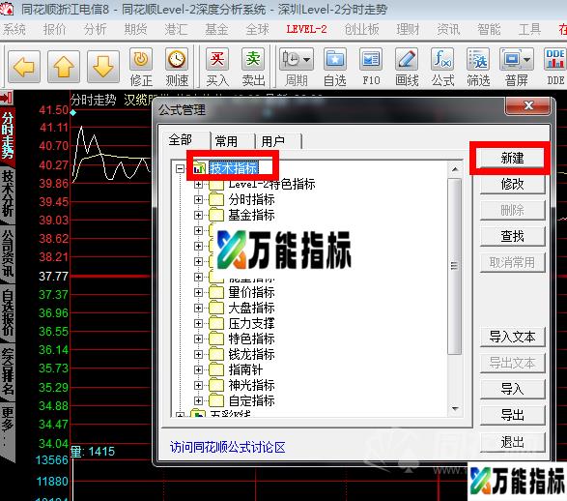Click the tree scrollbar up arrow
Screen dimensions: 567x501
[455, 169]
